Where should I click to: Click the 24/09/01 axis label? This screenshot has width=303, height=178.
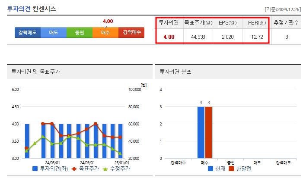(87, 163)
